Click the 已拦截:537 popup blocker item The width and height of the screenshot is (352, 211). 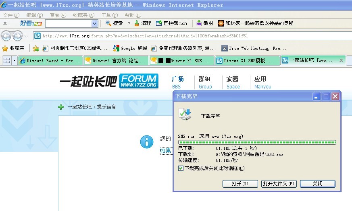[x=172, y=23]
